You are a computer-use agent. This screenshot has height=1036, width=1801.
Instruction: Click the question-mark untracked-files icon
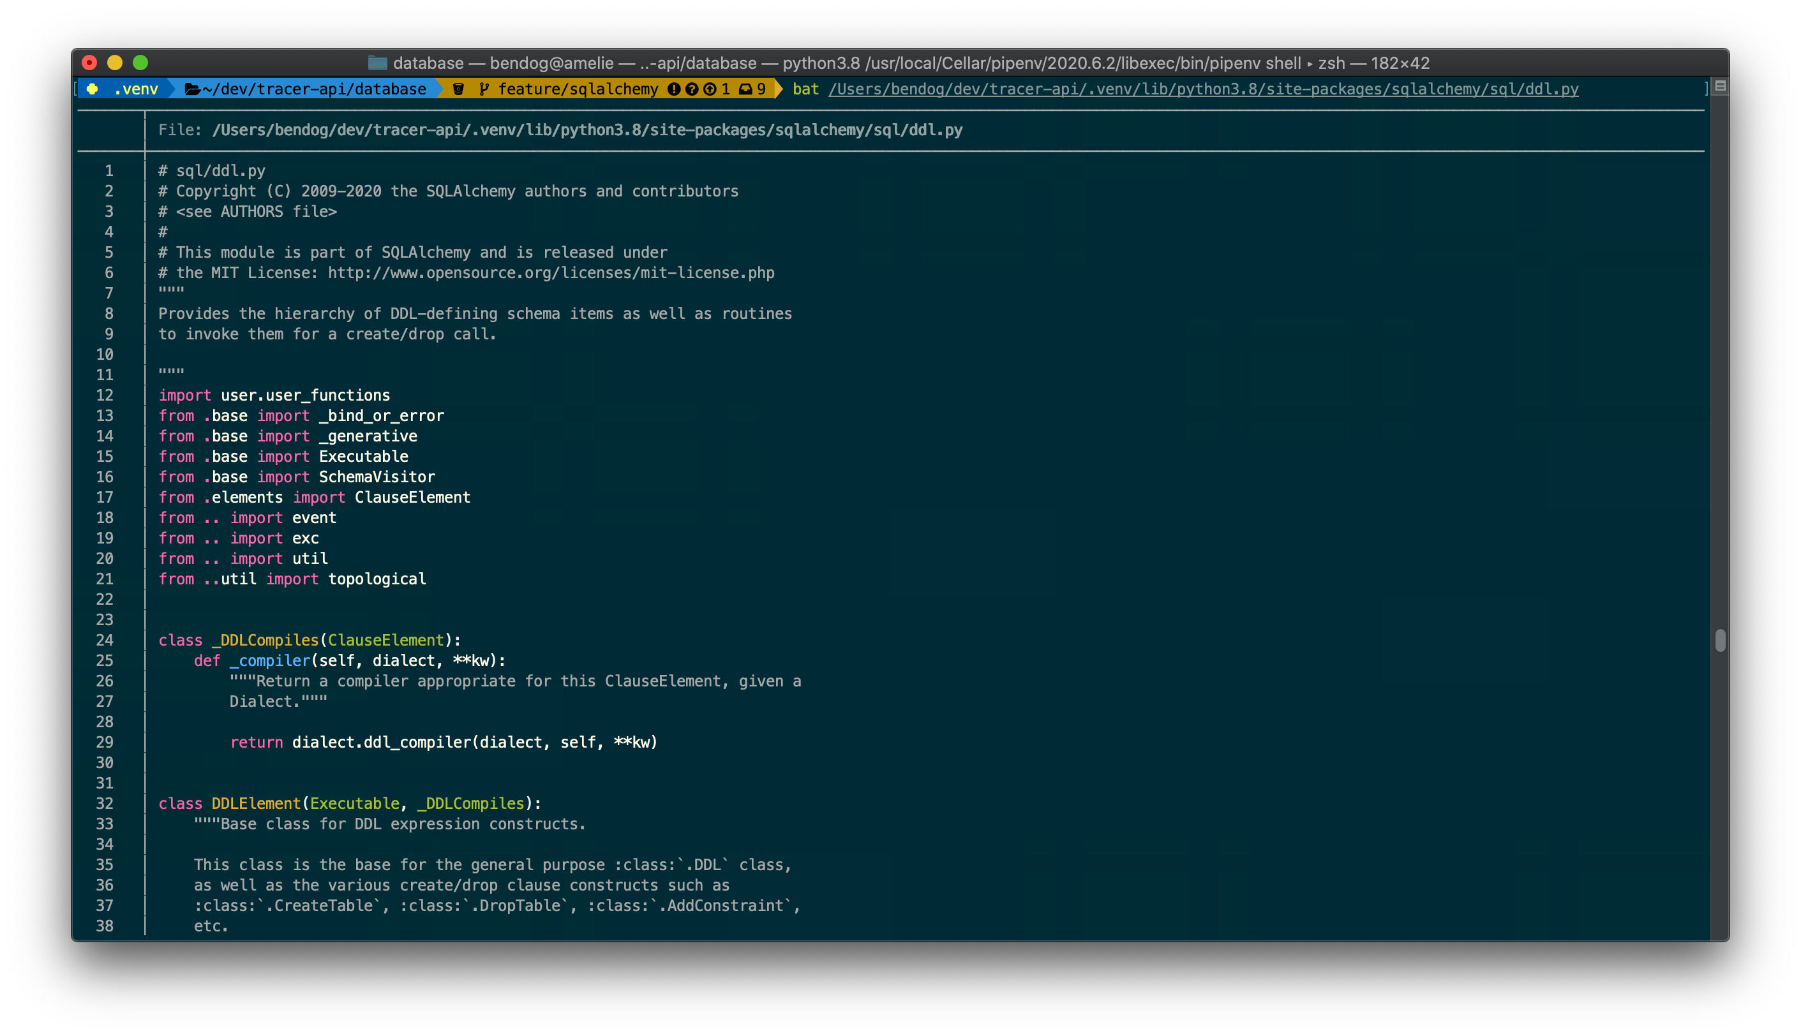coord(692,89)
